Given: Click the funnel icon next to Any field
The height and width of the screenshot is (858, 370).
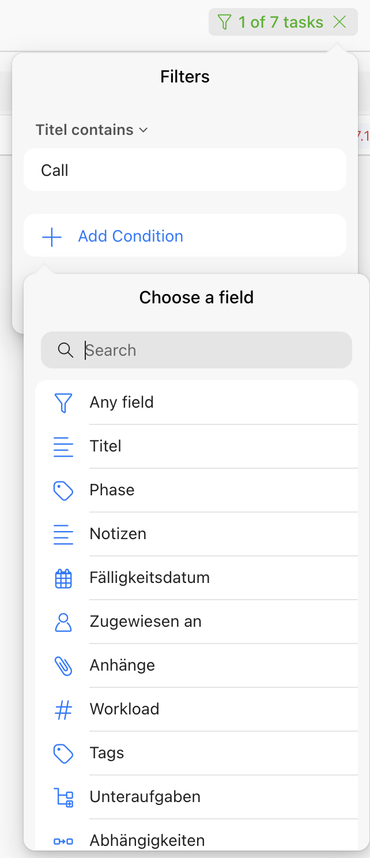Looking at the screenshot, I should tap(63, 402).
